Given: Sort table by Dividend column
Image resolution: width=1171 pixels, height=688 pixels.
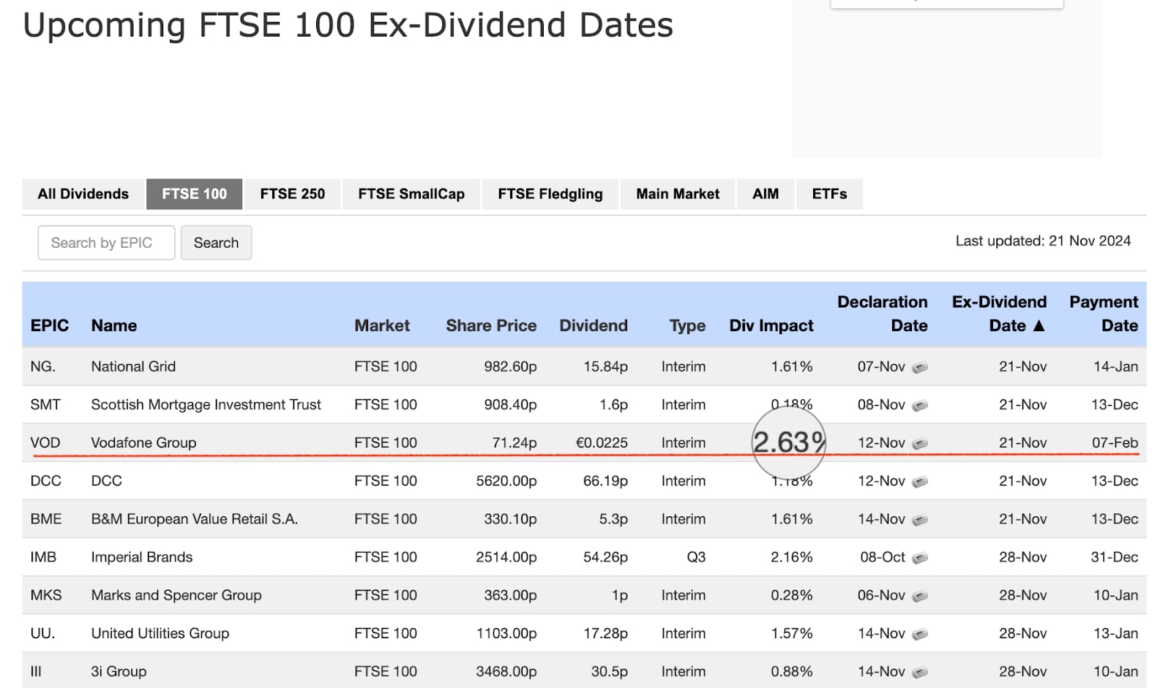Looking at the screenshot, I should click(594, 325).
